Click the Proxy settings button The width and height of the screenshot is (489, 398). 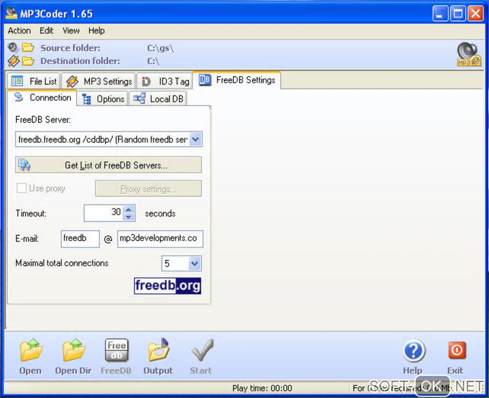pyautogui.click(x=149, y=189)
